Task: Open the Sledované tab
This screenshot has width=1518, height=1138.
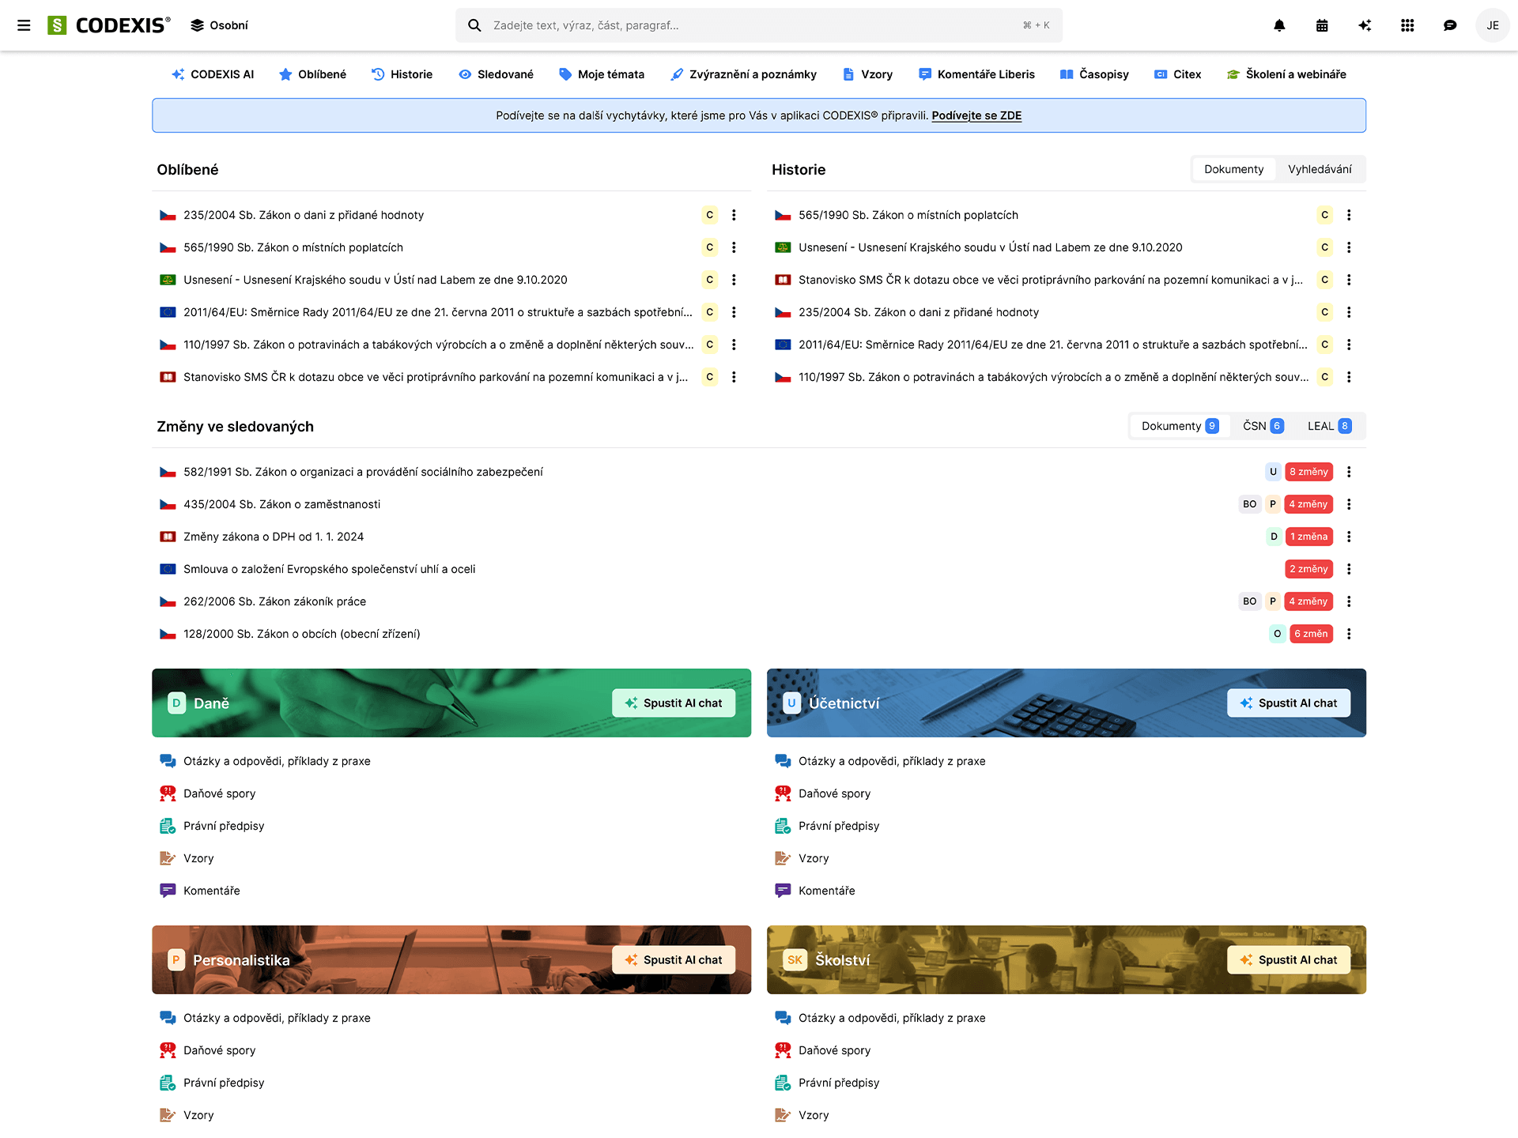Action: coord(496,74)
